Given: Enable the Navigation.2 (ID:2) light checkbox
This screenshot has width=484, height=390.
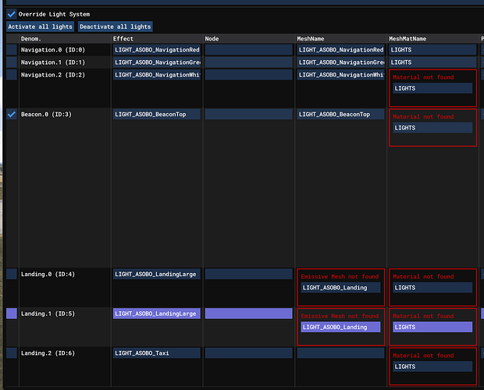Looking at the screenshot, I should [12, 75].
